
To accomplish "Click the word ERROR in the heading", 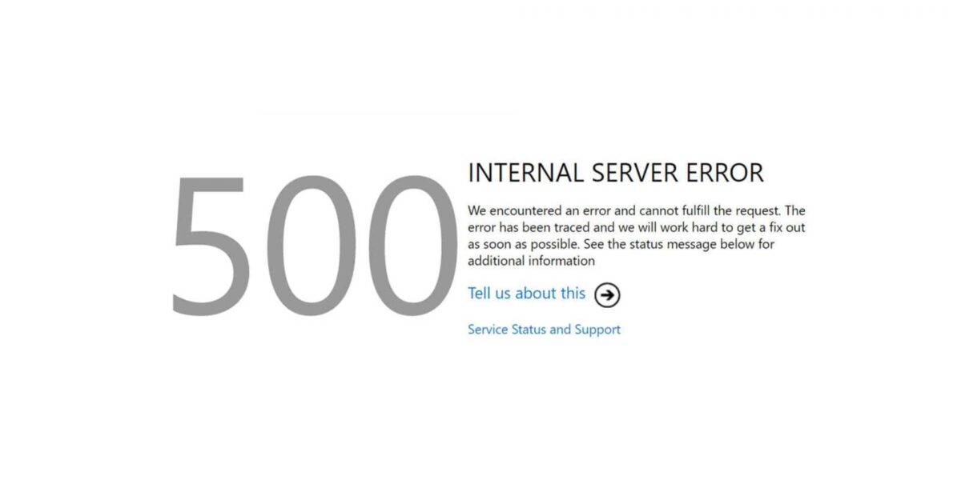I will [727, 173].
